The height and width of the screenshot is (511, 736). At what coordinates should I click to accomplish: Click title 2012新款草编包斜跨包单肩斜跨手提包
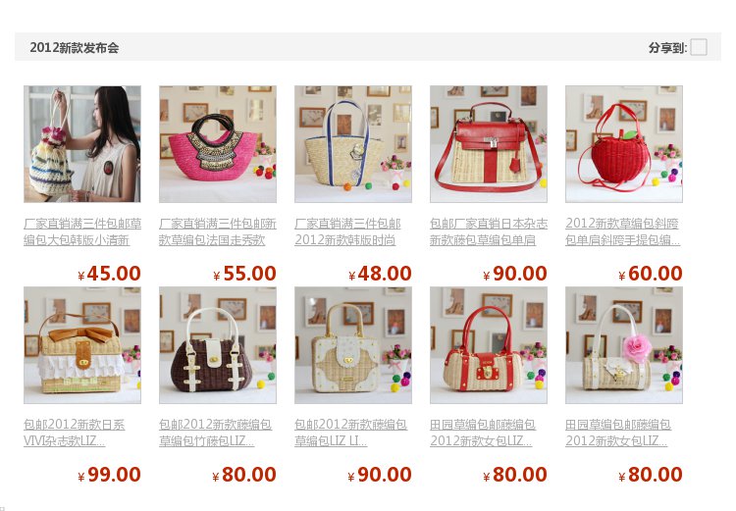(623, 231)
